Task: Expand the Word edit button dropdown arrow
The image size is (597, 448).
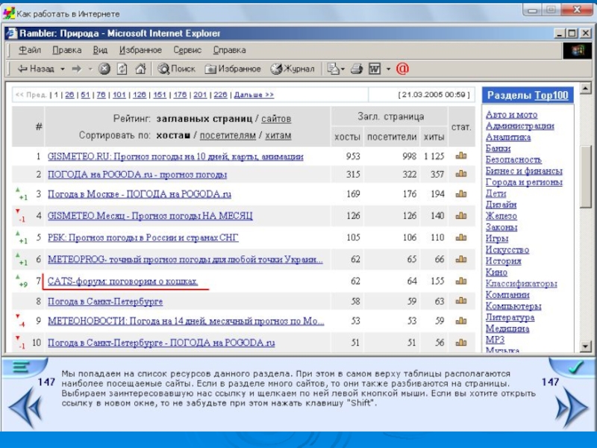Action: pos(387,69)
